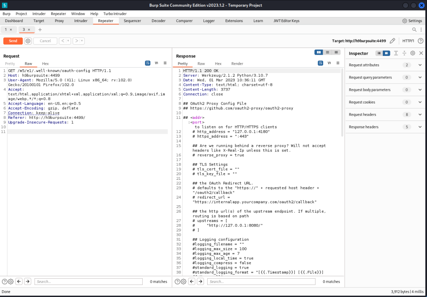The height and width of the screenshot is (297, 427).
Task: Open the Request editor hamburger menu
Action: point(165,63)
